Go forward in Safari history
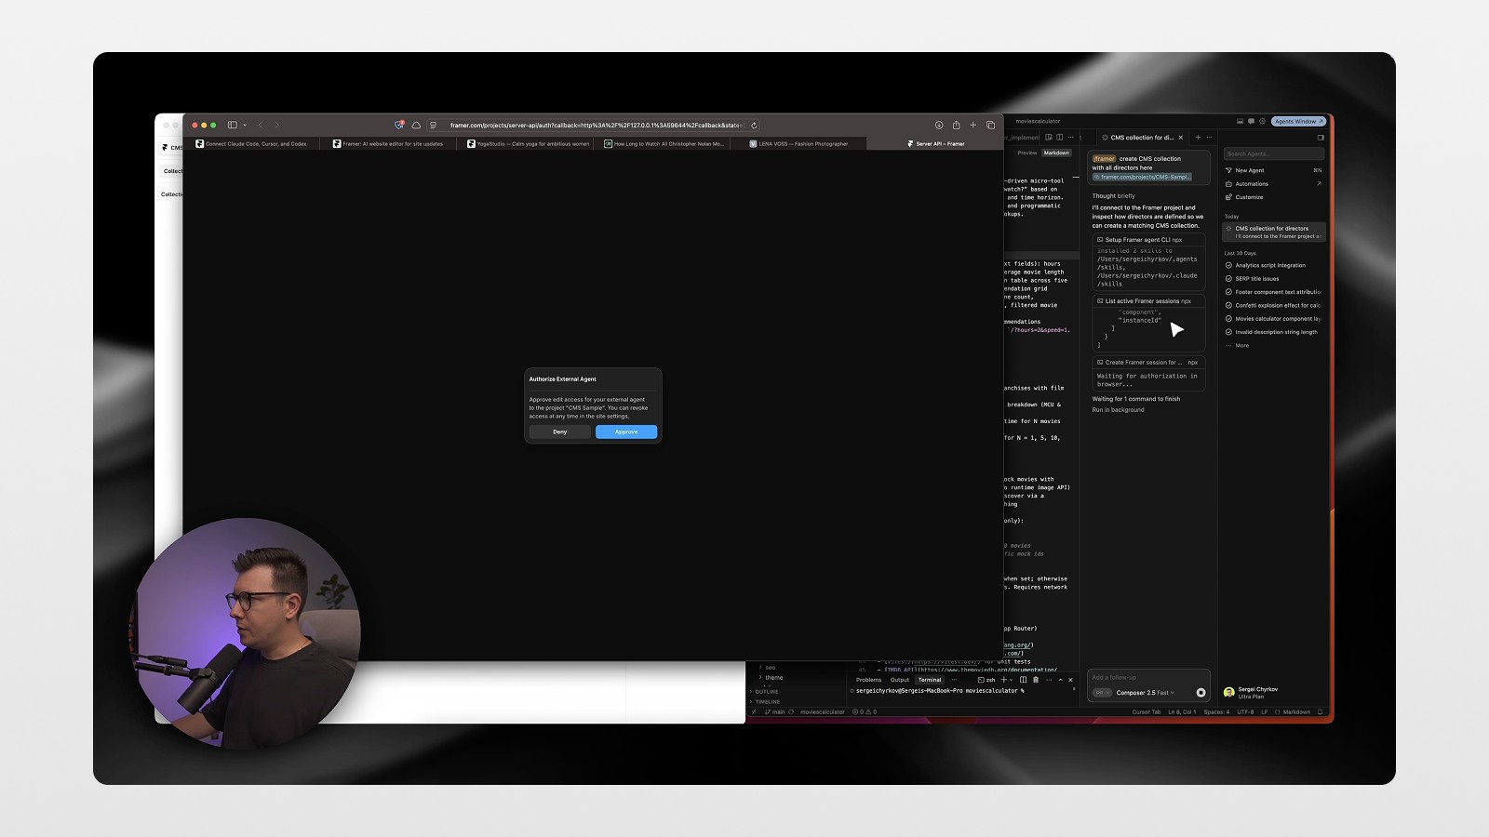 (276, 125)
